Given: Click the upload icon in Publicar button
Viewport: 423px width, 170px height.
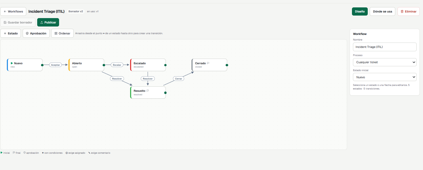Looking at the screenshot, I should pyautogui.click(x=42, y=22).
